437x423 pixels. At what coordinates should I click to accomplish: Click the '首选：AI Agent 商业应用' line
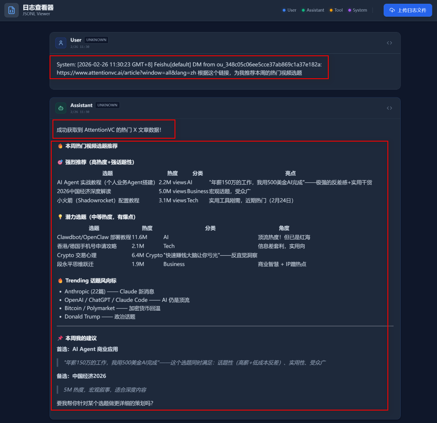point(87,349)
